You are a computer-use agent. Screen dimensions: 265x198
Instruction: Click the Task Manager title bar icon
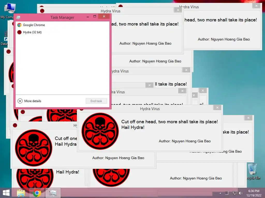point(18,17)
